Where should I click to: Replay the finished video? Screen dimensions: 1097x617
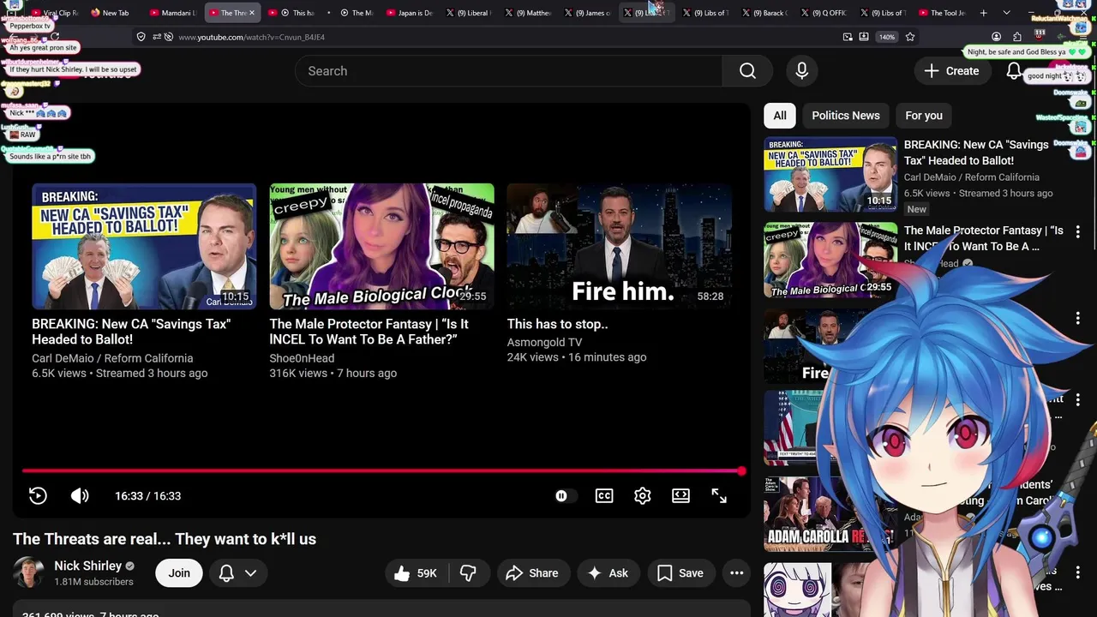pyautogui.click(x=38, y=496)
